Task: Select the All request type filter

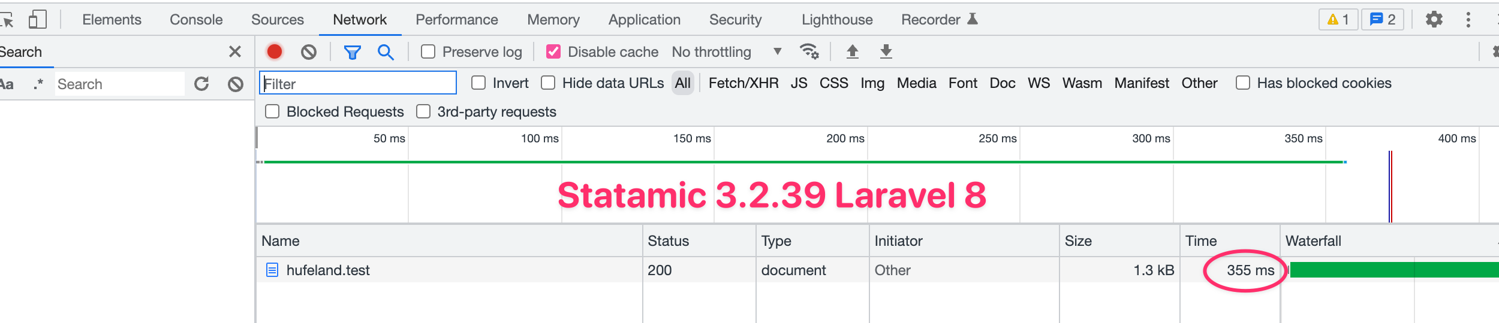Action: pos(682,83)
